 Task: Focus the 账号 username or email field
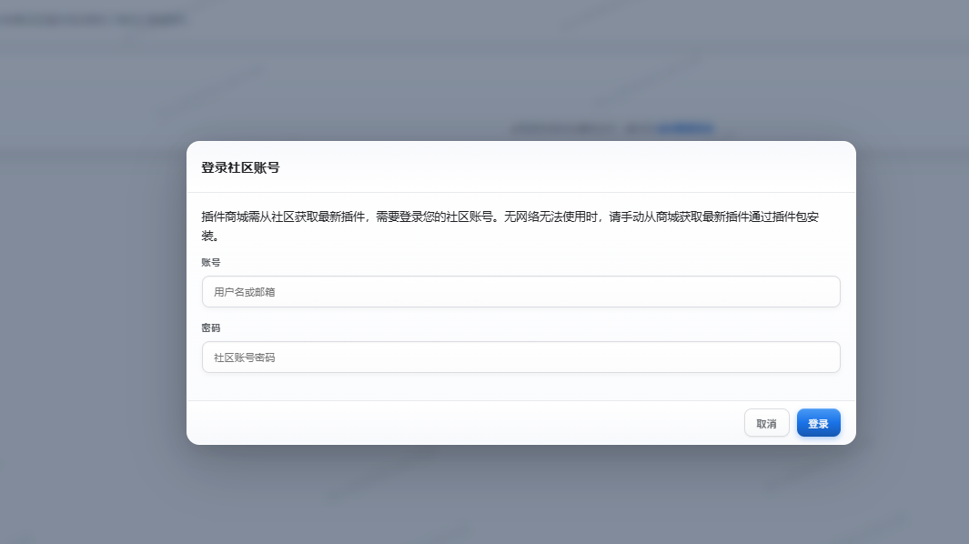[521, 292]
